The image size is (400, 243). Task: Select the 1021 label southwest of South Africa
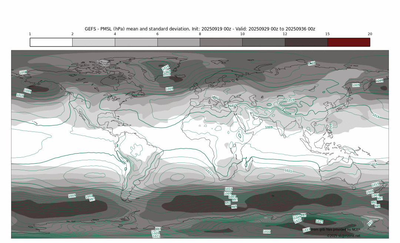coord(209,172)
